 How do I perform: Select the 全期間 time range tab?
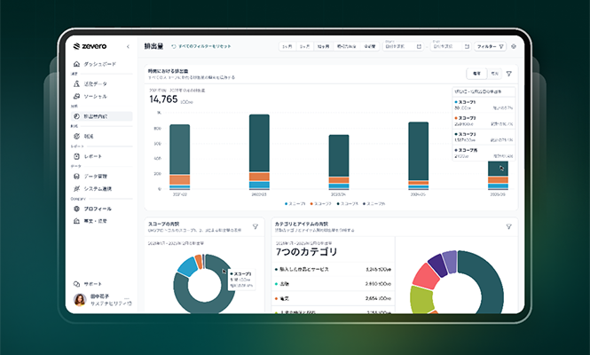coord(369,45)
